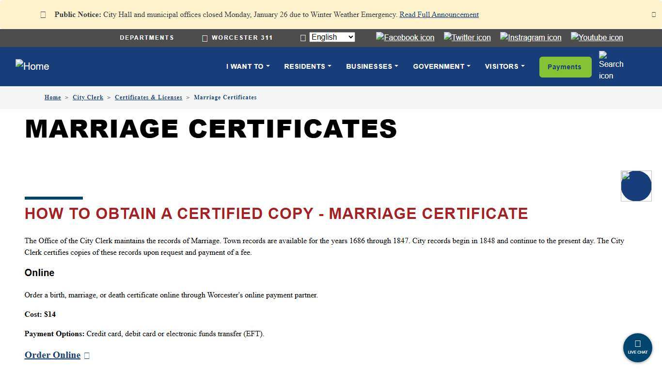Open Read Full Announcement link
Viewport: 662px width, 372px height.
[x=439, y=15]
